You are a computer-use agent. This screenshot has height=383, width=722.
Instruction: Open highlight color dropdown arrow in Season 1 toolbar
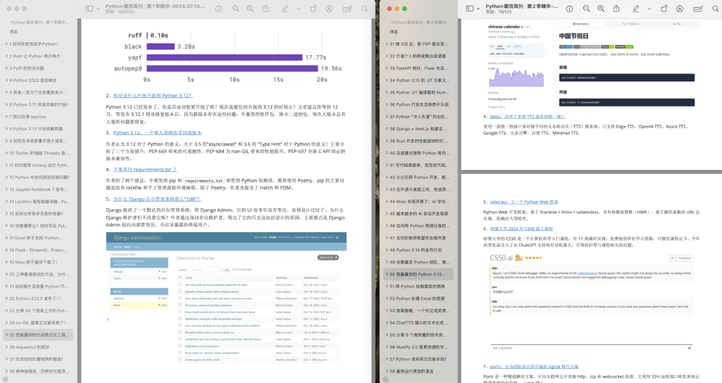coord(298,9)
